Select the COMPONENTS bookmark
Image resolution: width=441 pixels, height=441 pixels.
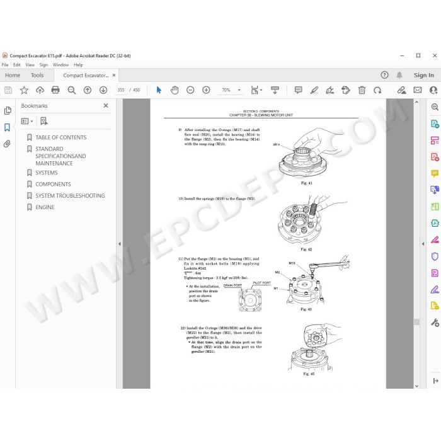(53, 184)
